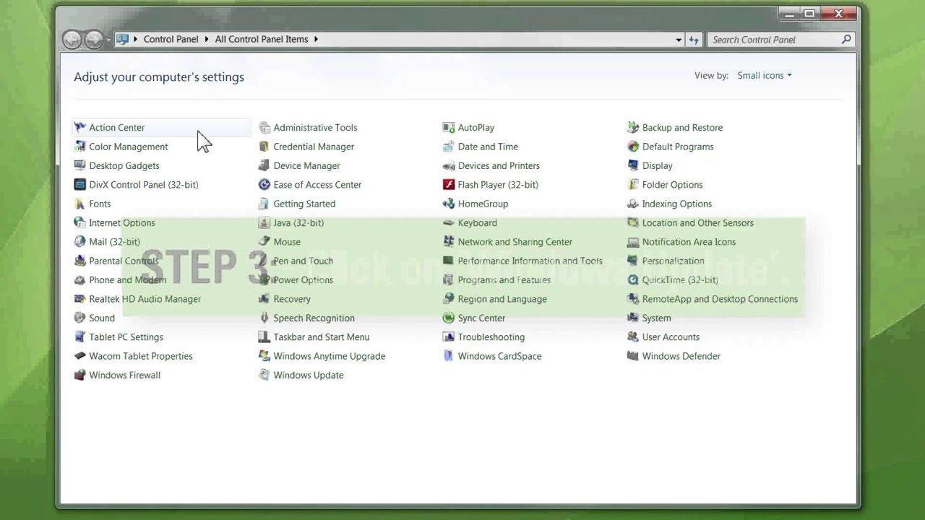Open the Action Center icon
Viewport: 925px width, 520px height.
[79, 128]
